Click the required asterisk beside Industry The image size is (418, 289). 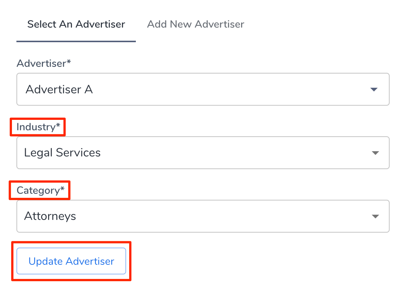coord(58,126)
